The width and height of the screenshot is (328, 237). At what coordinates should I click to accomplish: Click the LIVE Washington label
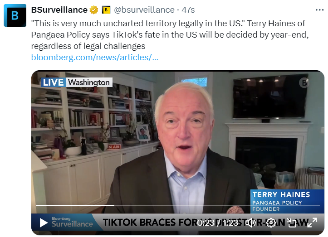tap(77, 82)
